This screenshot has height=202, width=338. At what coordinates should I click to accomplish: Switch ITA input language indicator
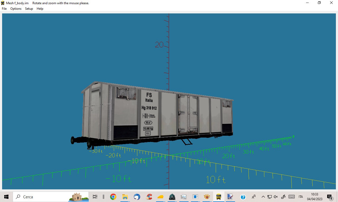point(301,197)
